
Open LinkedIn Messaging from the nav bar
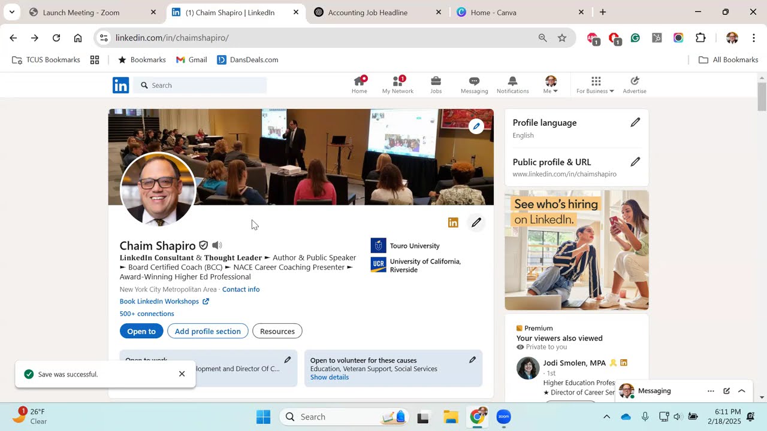[x=474, y=85]
